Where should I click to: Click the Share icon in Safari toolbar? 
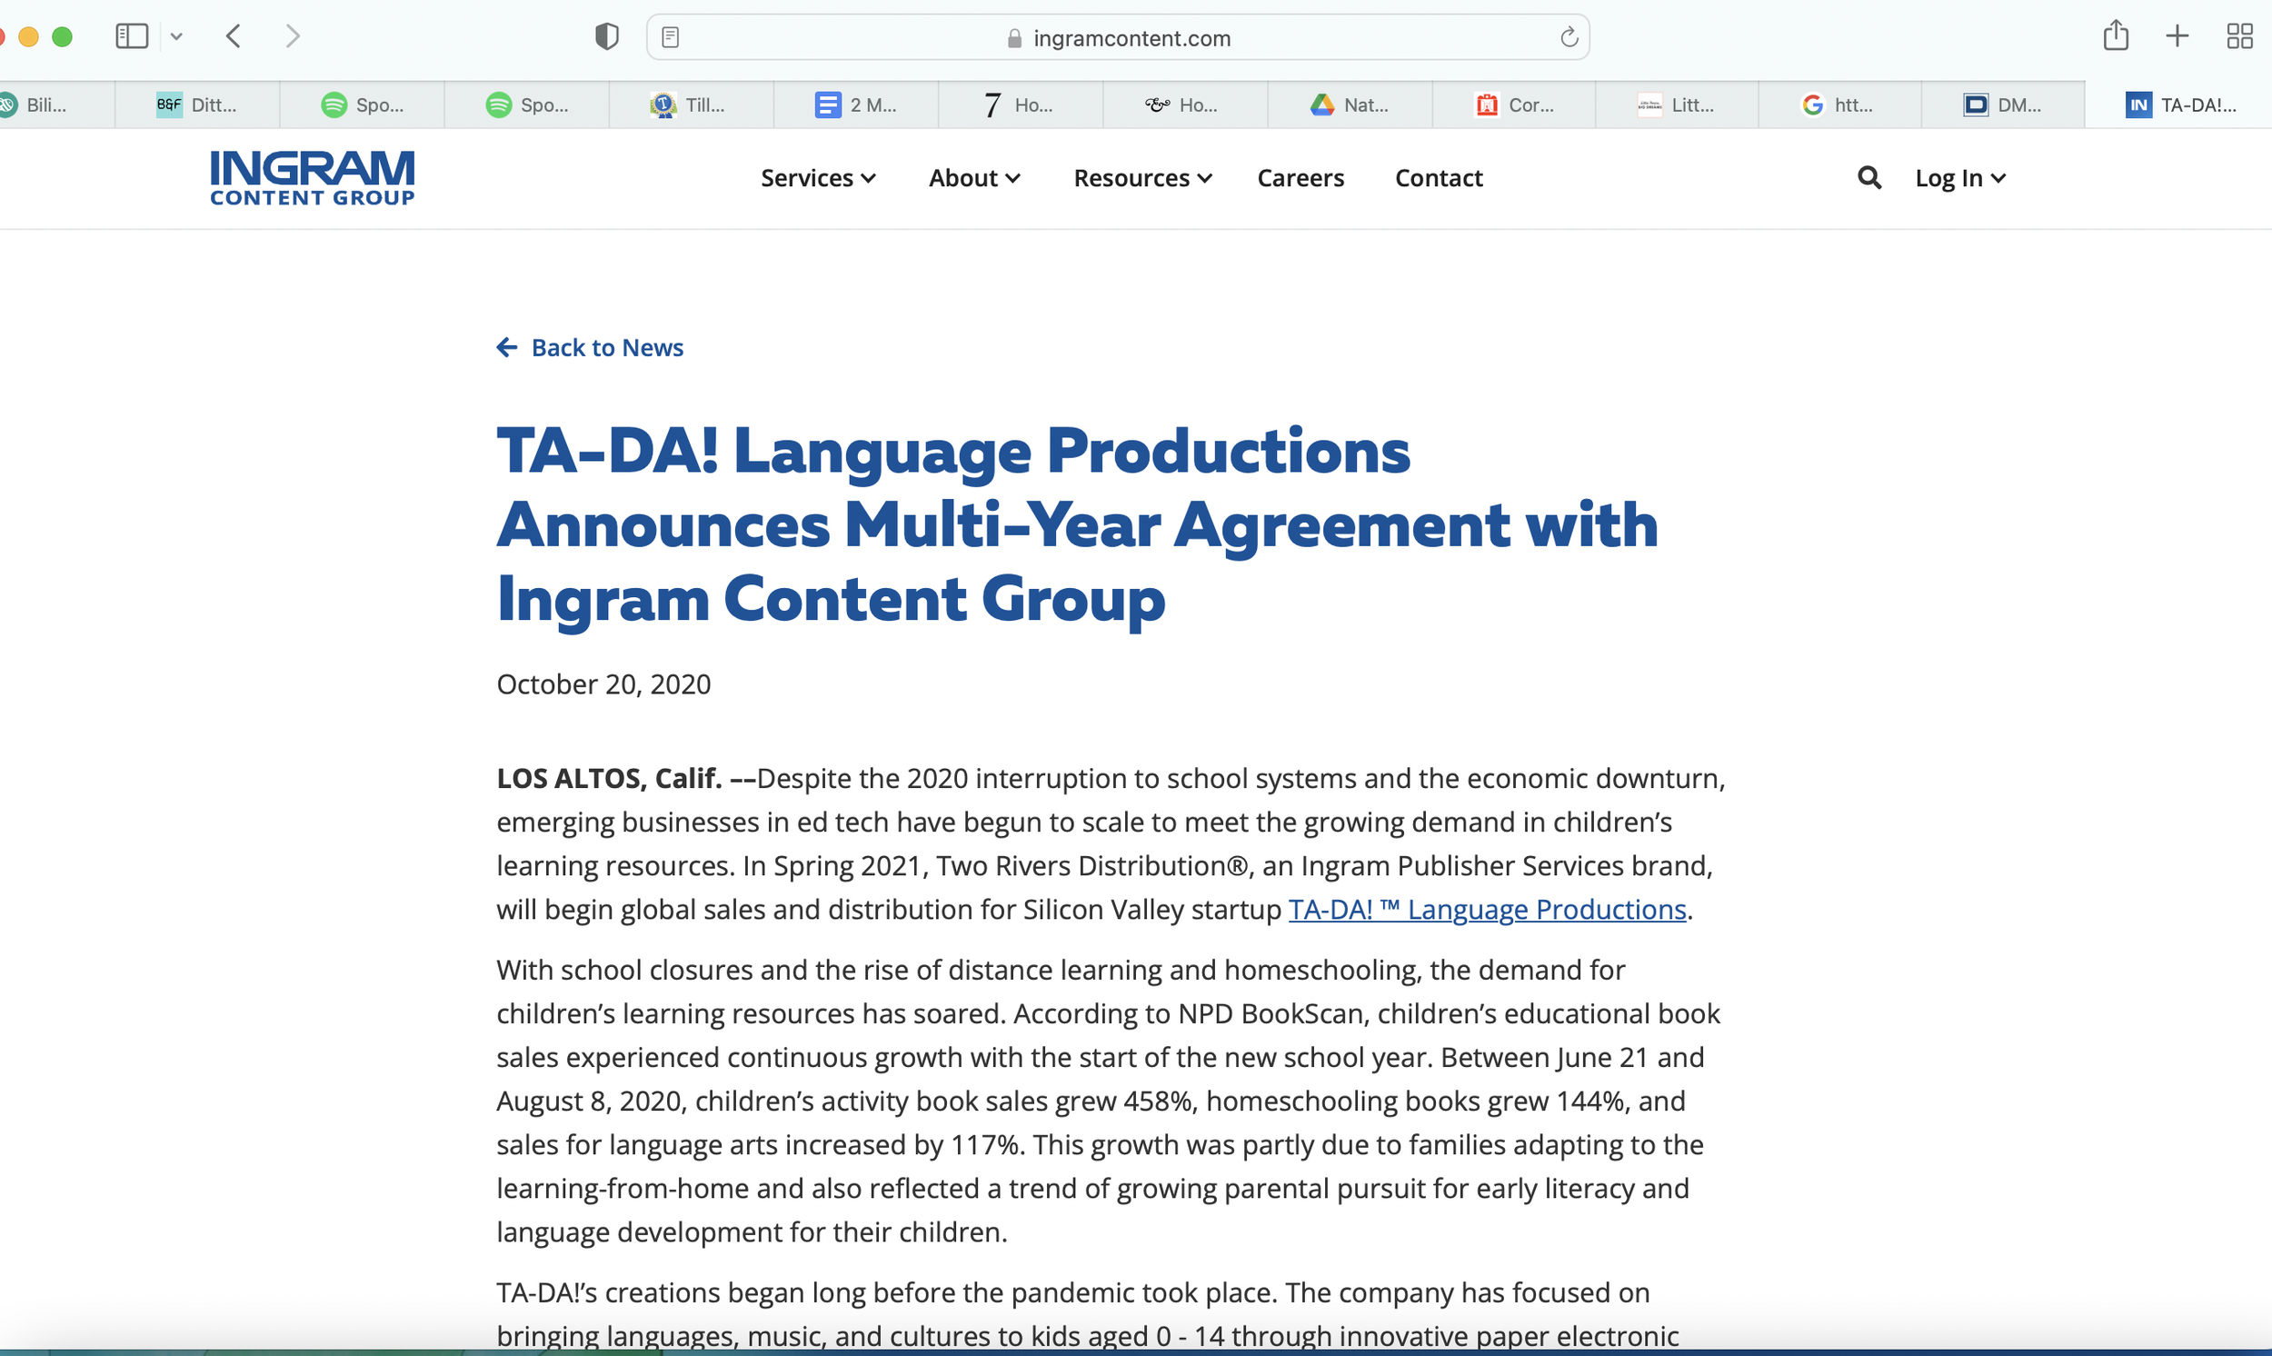click(2116, 36)
